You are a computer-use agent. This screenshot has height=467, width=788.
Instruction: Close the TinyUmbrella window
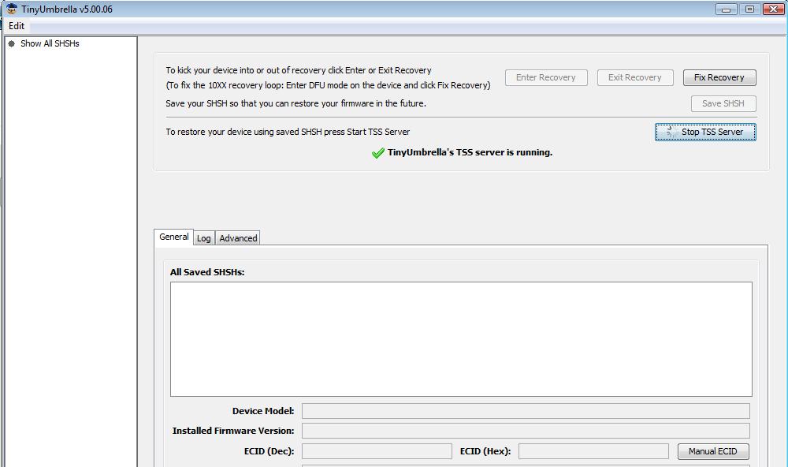(x=773, y=9)
